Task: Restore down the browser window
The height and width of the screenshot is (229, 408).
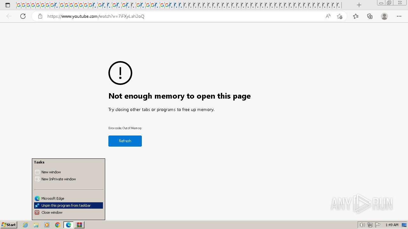Action: point(389,3)
